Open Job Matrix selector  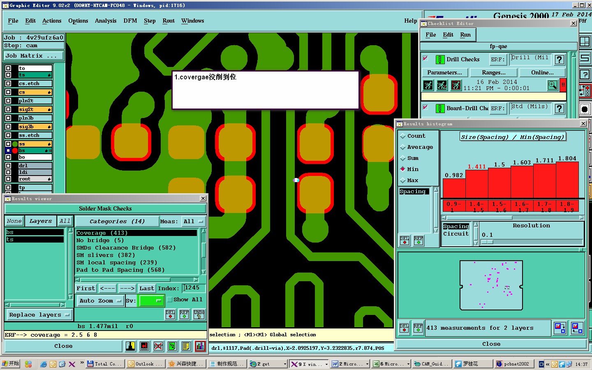tap(34, 55)
